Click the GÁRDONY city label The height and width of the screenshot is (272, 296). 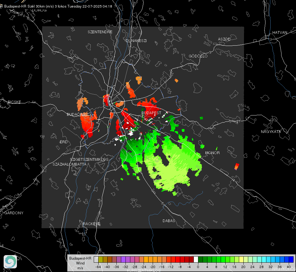click(x=14, y=213)
